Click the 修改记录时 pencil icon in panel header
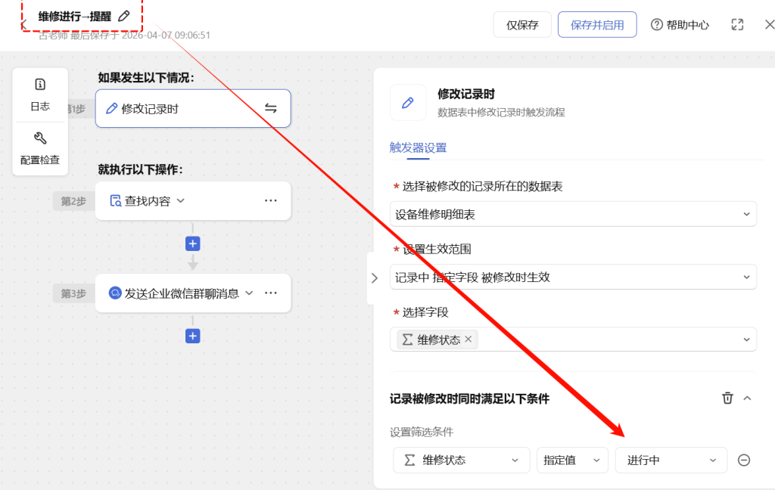This screenshot has height=490, width=775. [408, 103]
